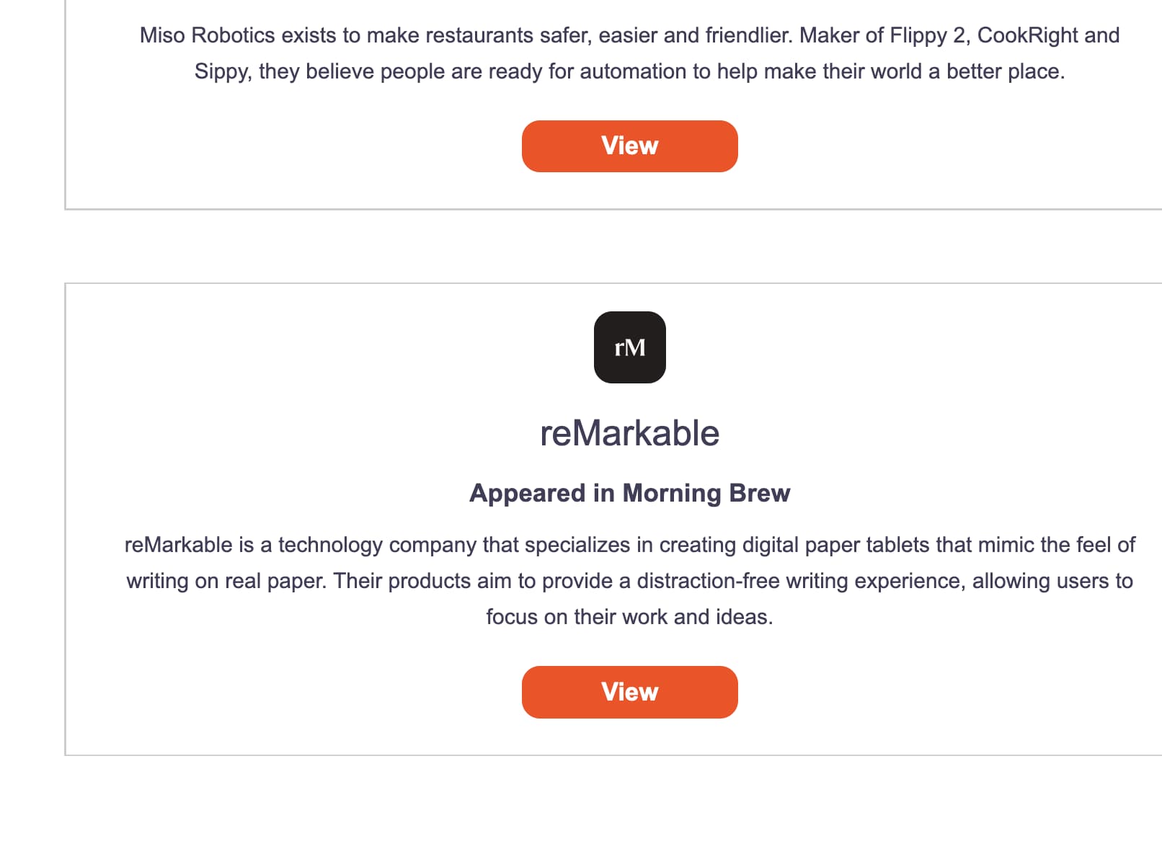The height and width of the screenshot is (849, 1162).
Task: Click the border of the reMarkable card
Action: [65, 519]
